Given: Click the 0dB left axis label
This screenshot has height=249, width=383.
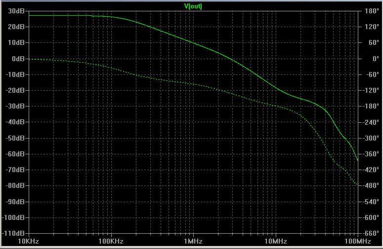Looking at the screenshot, I should click(18, 59).
